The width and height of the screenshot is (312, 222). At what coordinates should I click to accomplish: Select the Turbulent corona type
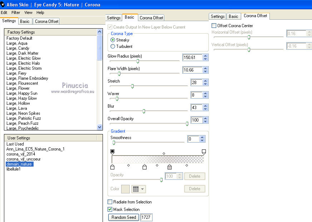[x=113, y=46]
